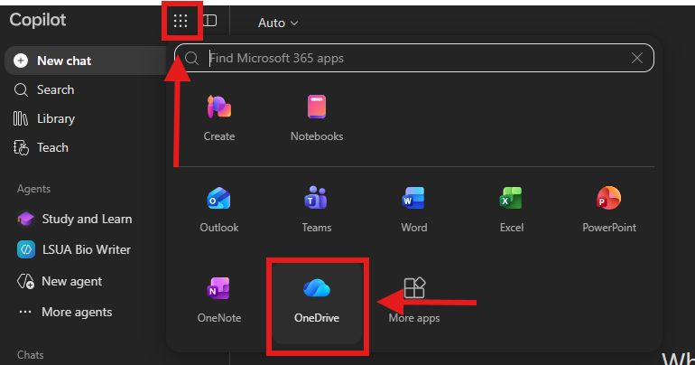695x365 pixels.
Task: Open More apps
Action: (x=414, y=300)
